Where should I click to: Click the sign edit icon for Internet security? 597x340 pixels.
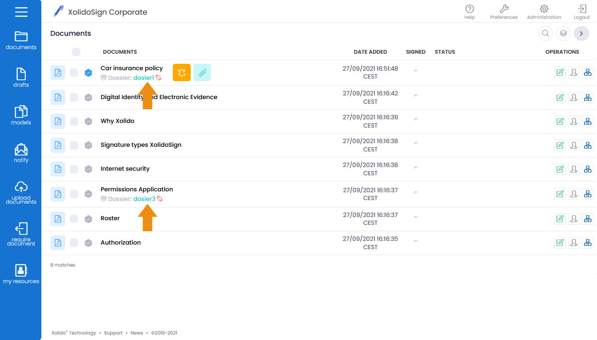tap(560, 169)
